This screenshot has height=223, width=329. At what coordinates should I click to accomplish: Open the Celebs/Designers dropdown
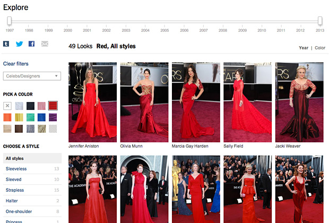tap(32, 76)
